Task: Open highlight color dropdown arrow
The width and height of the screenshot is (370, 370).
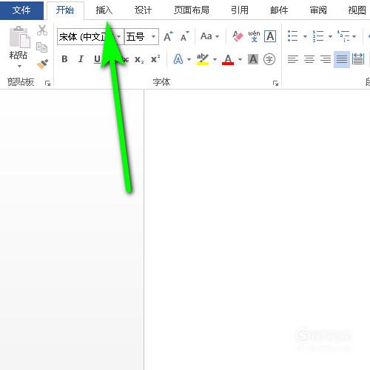Action: [215, 59]
